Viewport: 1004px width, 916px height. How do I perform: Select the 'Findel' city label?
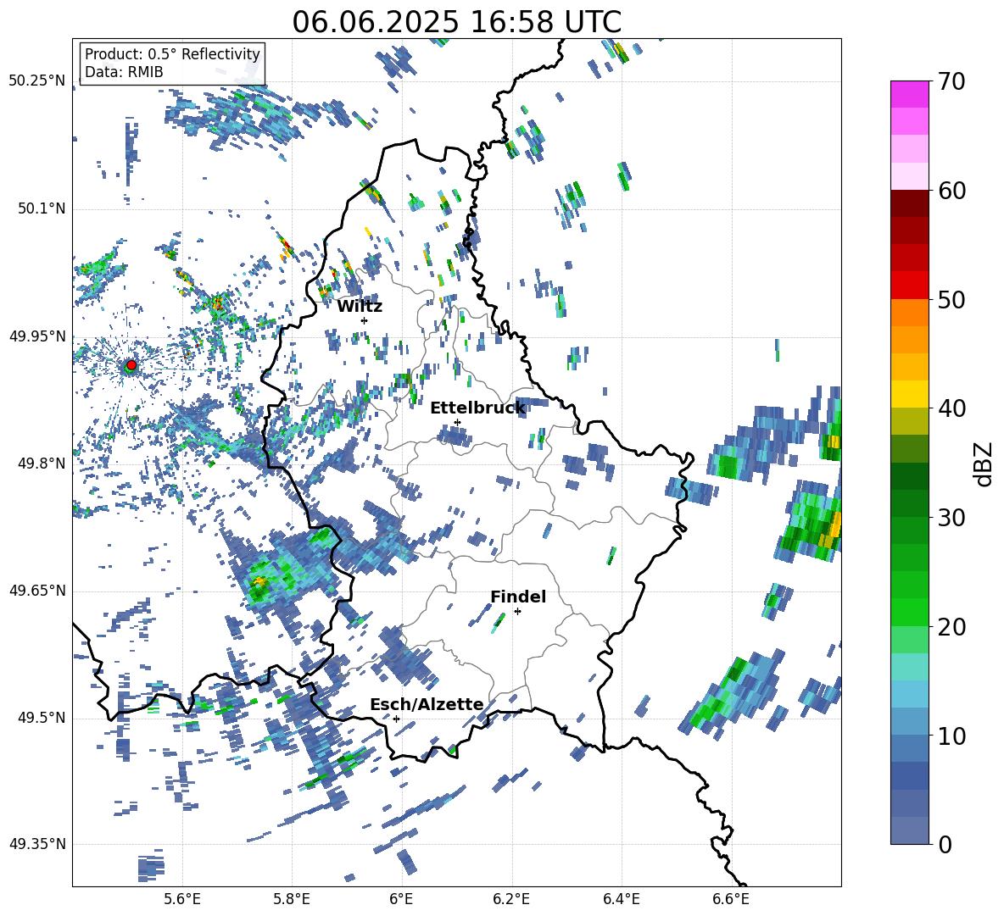click(x=518, y=597)
